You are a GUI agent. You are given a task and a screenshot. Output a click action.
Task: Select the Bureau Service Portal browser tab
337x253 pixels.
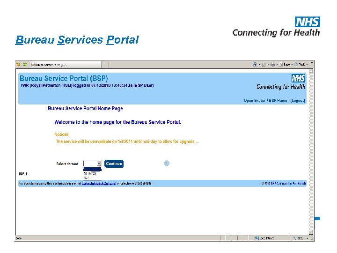pos(66,65)
